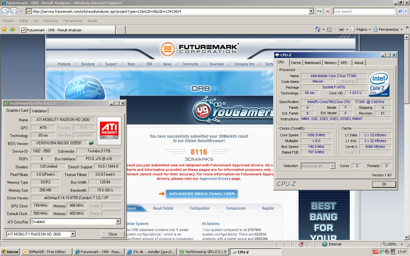
Task: Click the Download nav link on Futuremark
Action: coord(217,64)
